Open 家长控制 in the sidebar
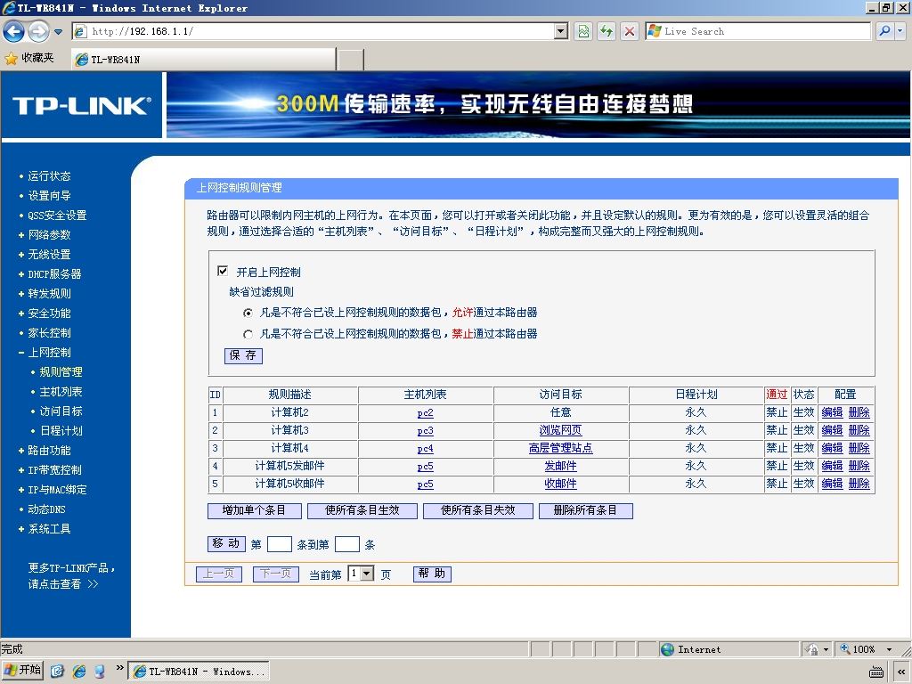Image resolution: width=912 pixels, height=684 pixels. pos(49,333)
